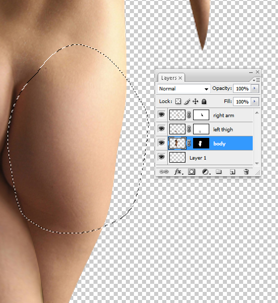
Task: Create a new layer
Action: 233,172
